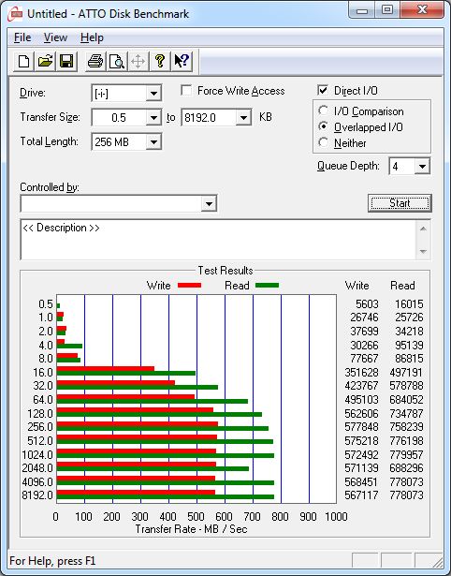Open Print Preview toolbar icon

(x=117, y=61)
